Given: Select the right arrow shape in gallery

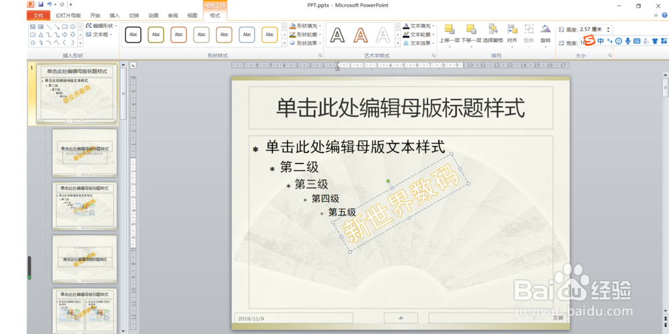Looking at the screenshot, I should pyautogui.click(x=65, y=35).
